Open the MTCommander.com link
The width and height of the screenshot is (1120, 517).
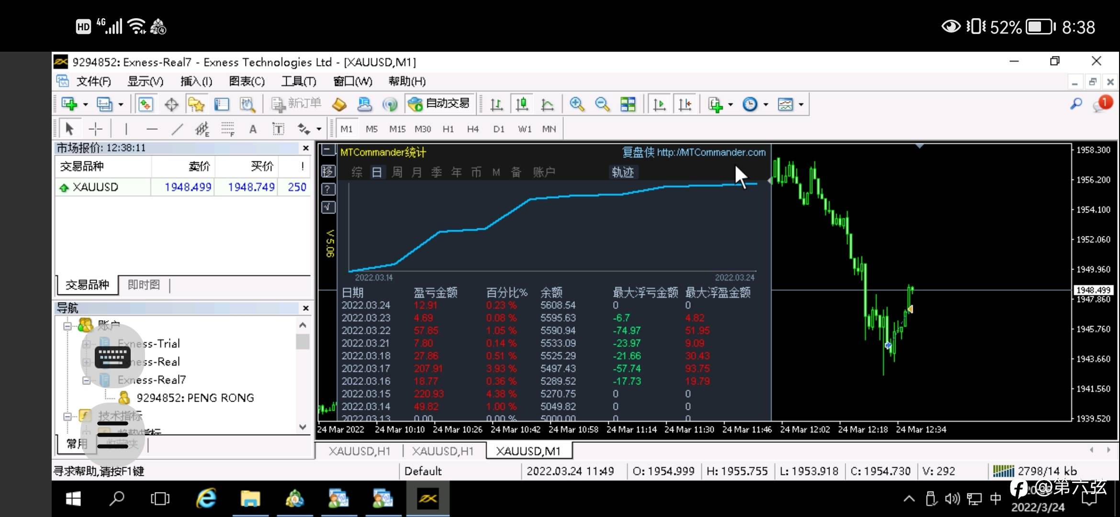coord(711,152)
